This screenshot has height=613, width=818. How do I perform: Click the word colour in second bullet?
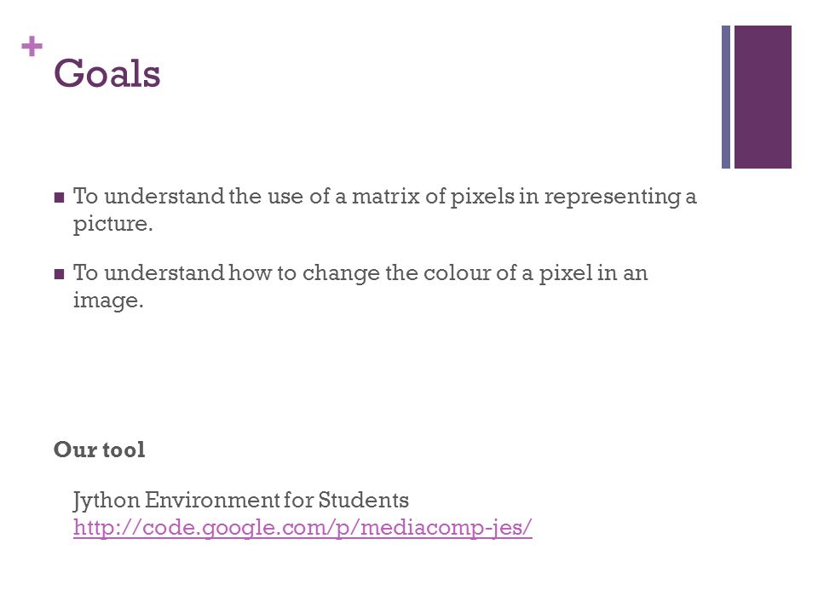tap(457, 273)
